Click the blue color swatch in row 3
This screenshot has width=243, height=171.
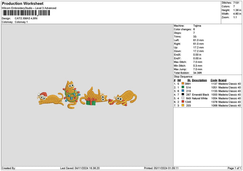pyautogui.click(x=183, y=91)
